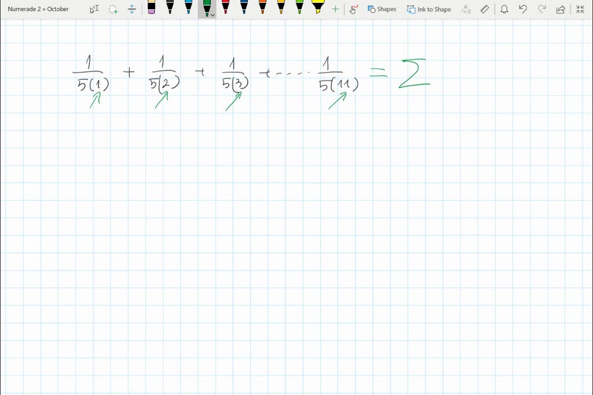Open notifications with the bell icon

504,9
